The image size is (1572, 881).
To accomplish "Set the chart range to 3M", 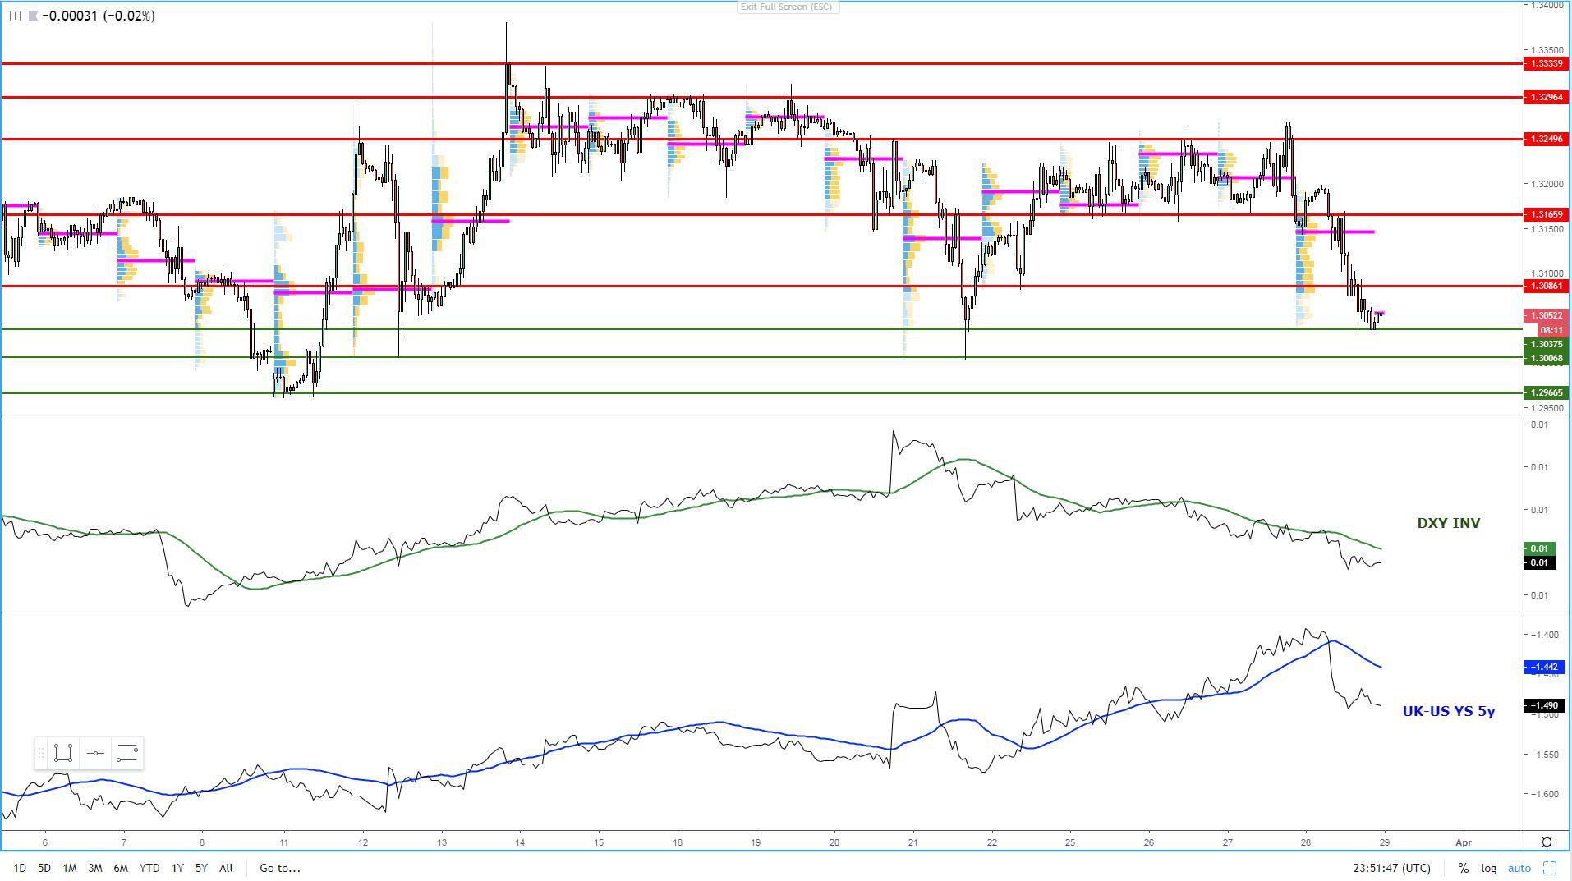I will tap(95, 868).
